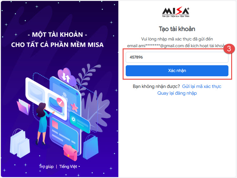The image size is (237, 178).
Task: Click the dropdown arrow beside Tiếng Việt
Action: [x=79, y=166]
